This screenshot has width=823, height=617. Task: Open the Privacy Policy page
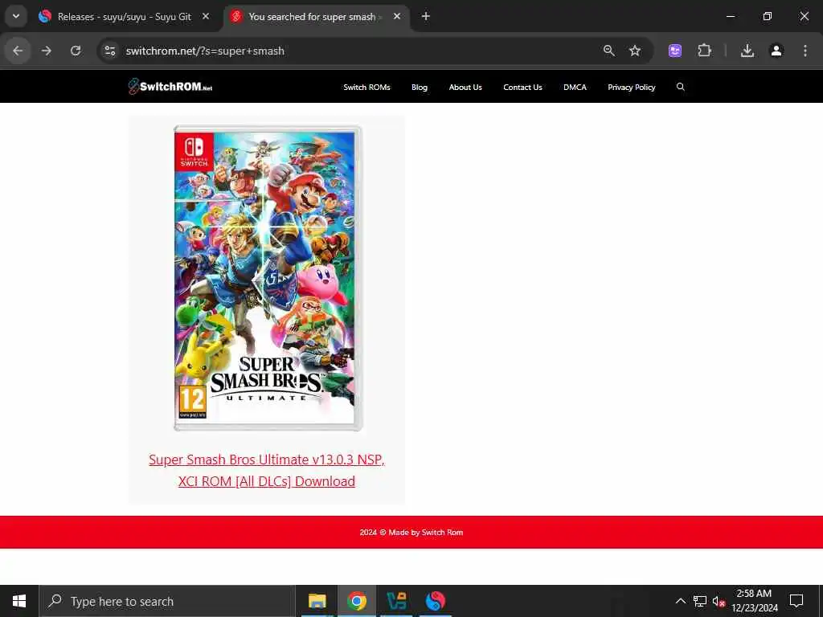click(632, 87)
